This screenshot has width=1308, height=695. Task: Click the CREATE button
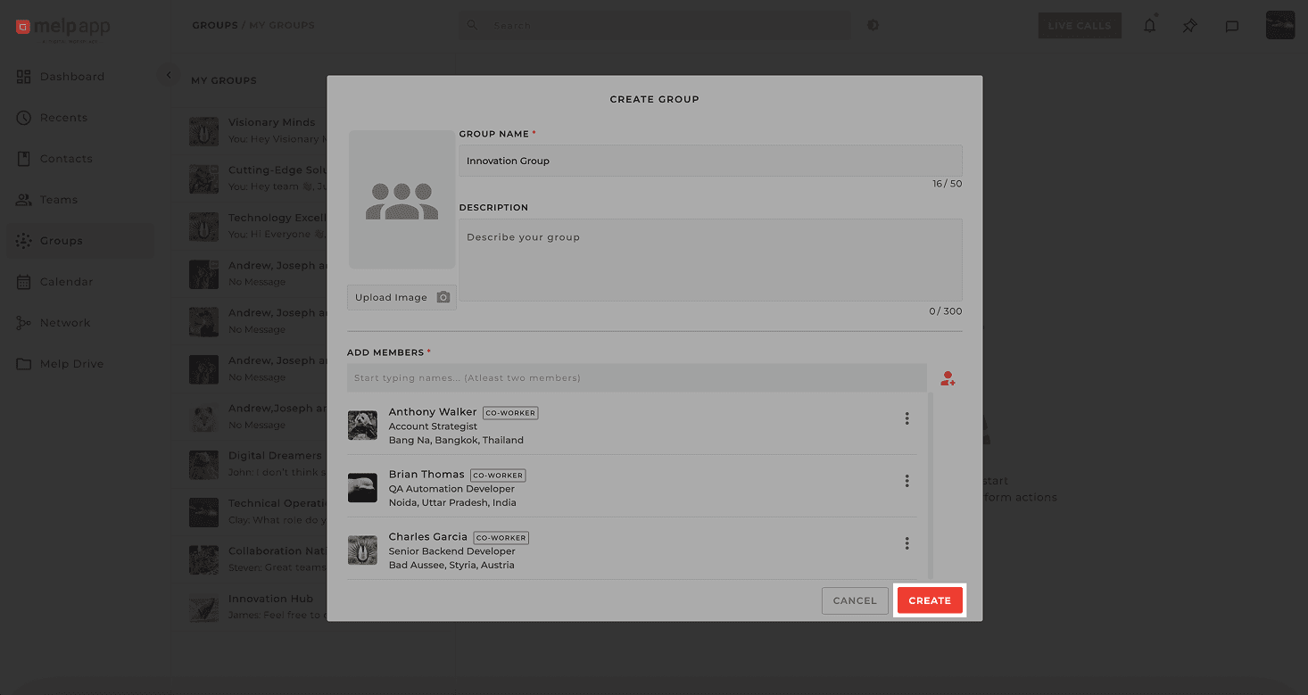(929, 600)
